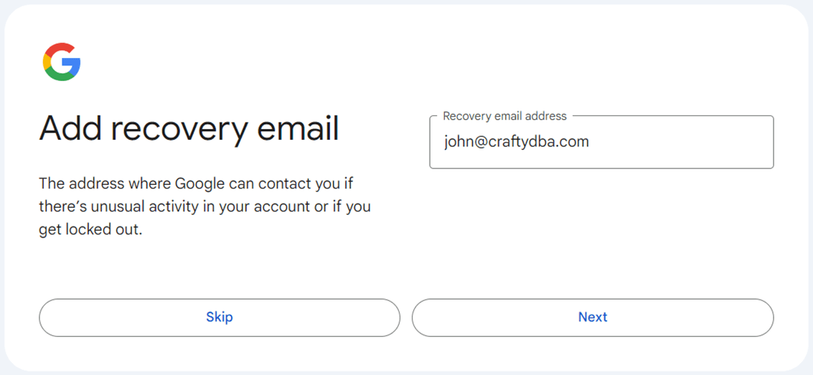This screenshot has height=375, width=813.
Task: Click the "Recovery email address" field label
Action: click(x=504, y=116)
